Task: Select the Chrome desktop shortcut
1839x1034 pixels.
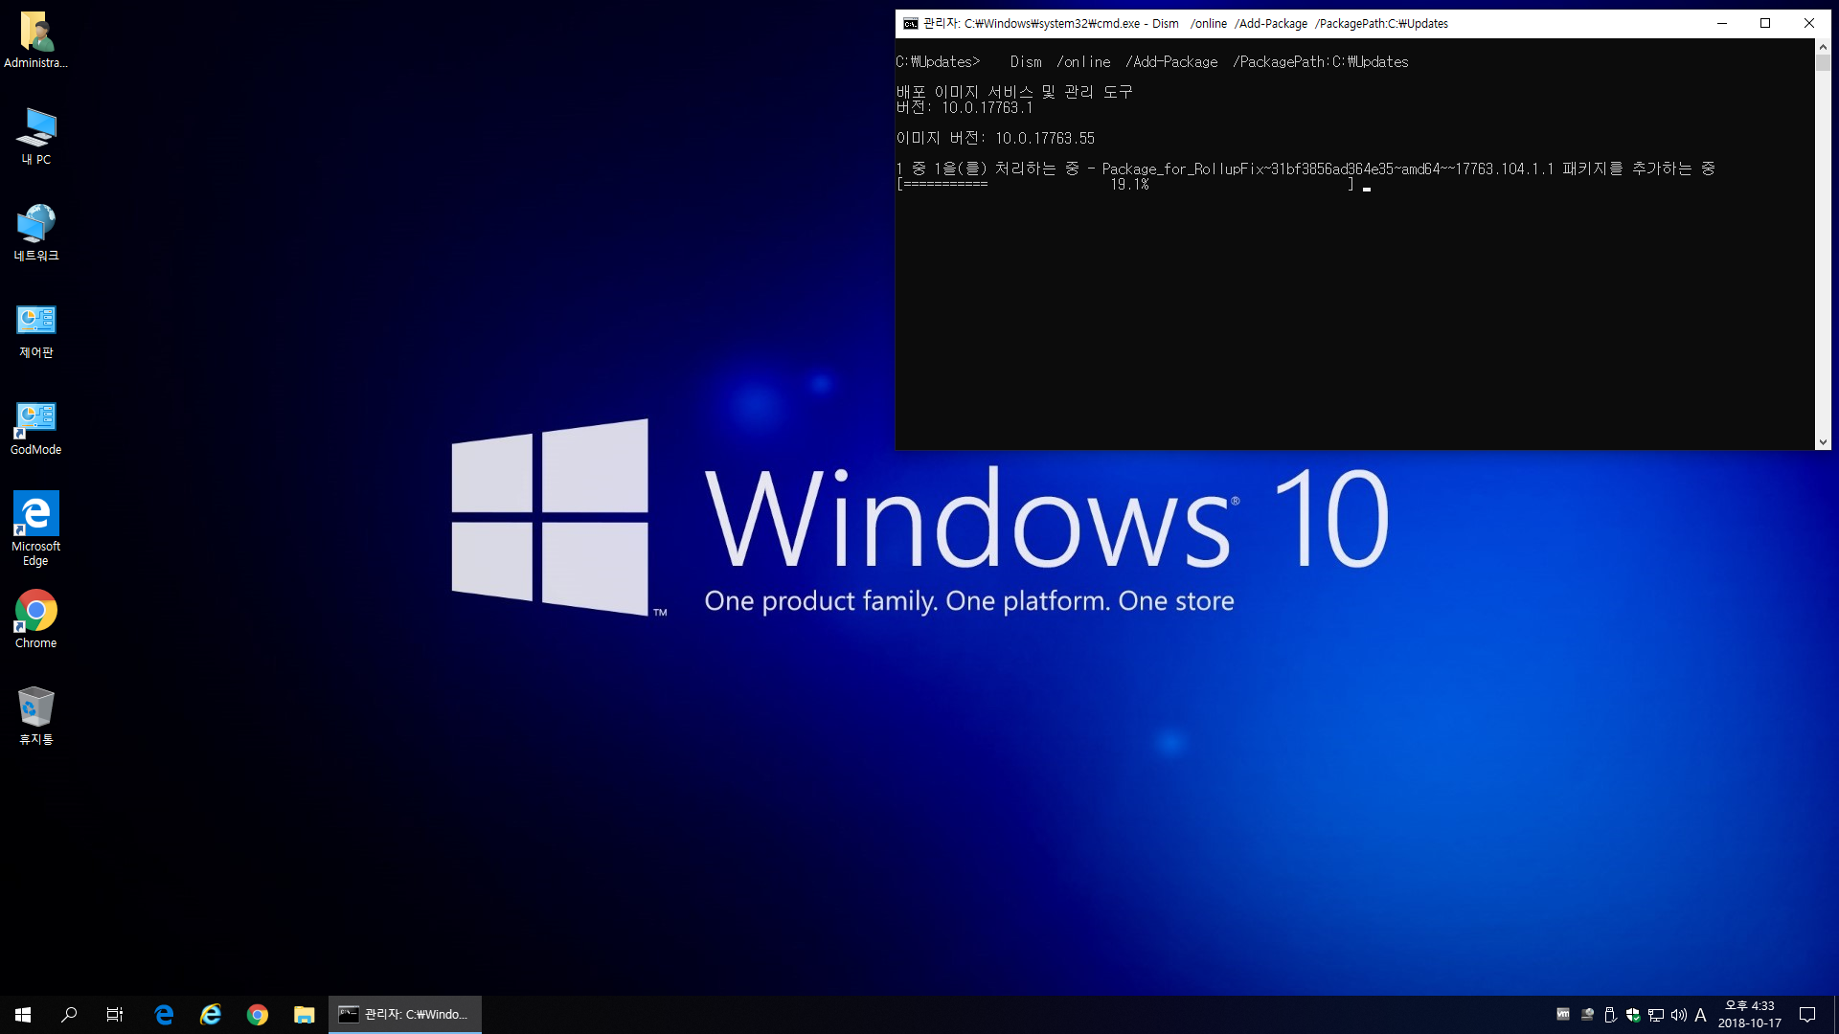Action: (35, 619)
